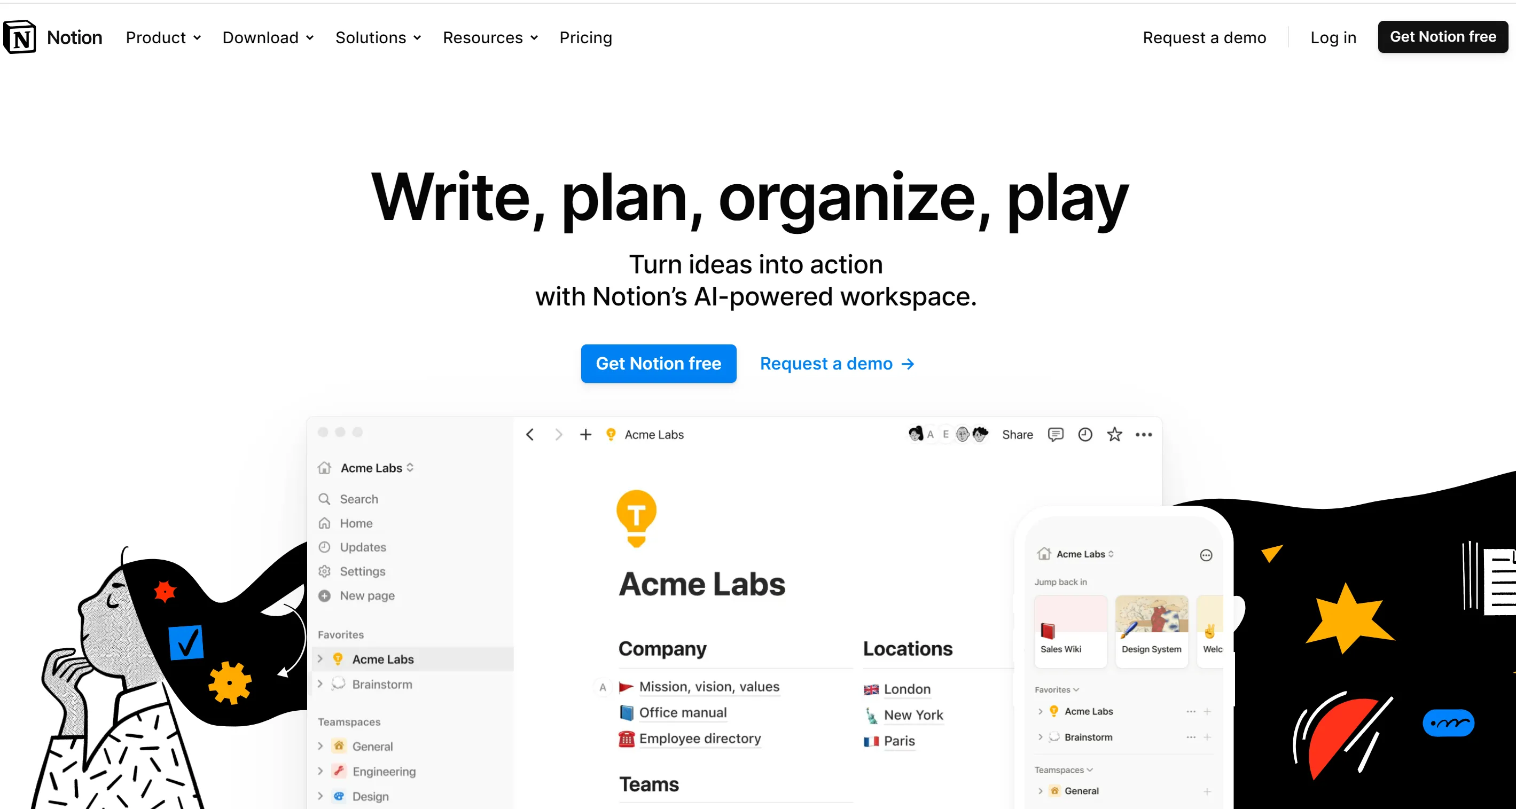Click the overflow menu icon in toolbar
Screen dimensions: 1516x809
click(1143, 434)
